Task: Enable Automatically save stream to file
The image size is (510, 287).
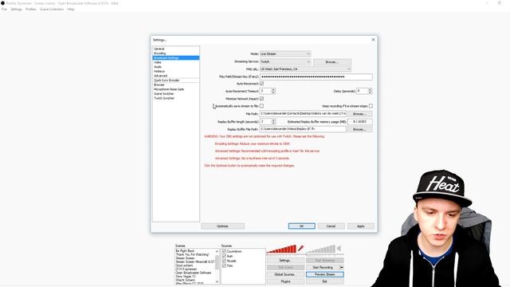Action: pyautogui.click(x=261, y=106)
